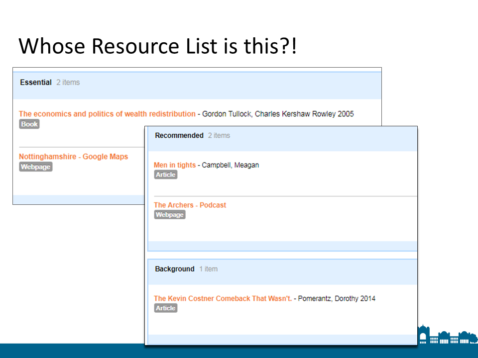This screenshot has height=358, width=478.
Task: Open the wealth redistribution book link
Action: coord(107,114)
